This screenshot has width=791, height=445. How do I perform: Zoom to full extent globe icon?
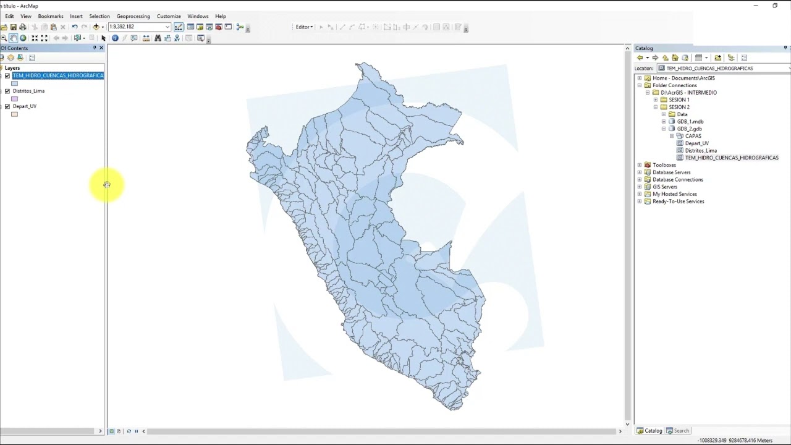[23, 38]
